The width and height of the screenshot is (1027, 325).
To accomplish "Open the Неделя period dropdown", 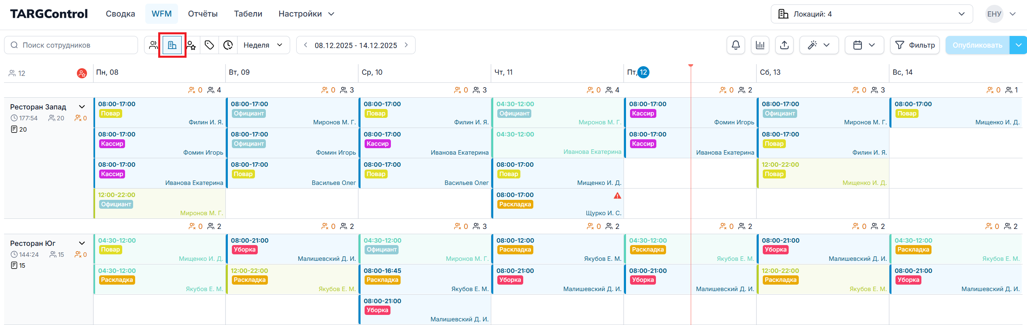I will click(x=263, y=45).
